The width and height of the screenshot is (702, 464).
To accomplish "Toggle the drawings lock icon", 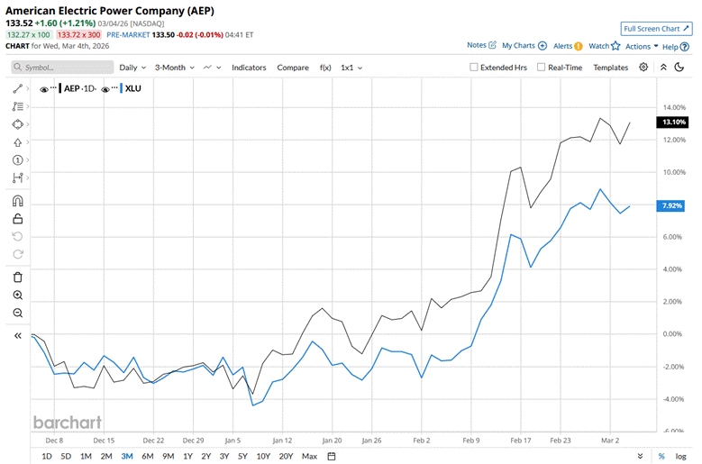I will [18, 219].
